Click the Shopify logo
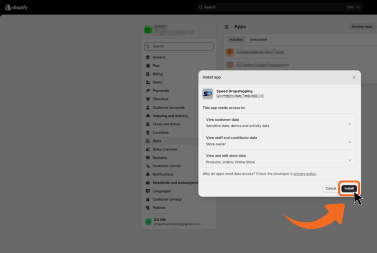Image resolution: width=377 pixels, height=253 pixels. [x=17, y=7]
